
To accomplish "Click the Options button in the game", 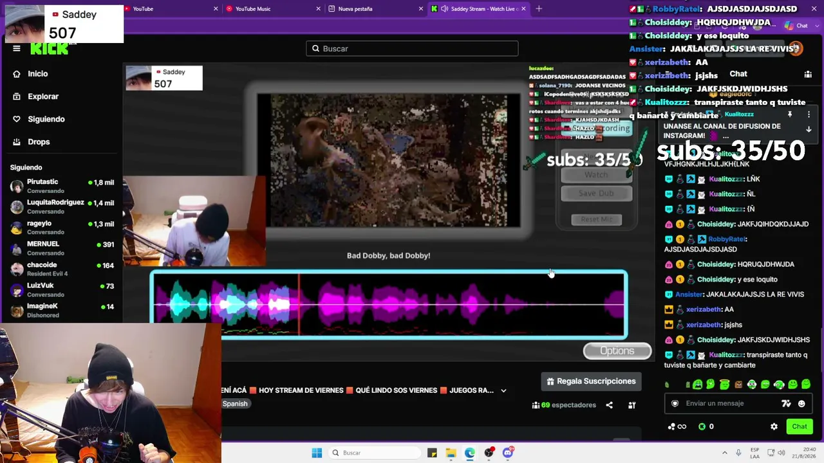I will (x=617, y=350).
